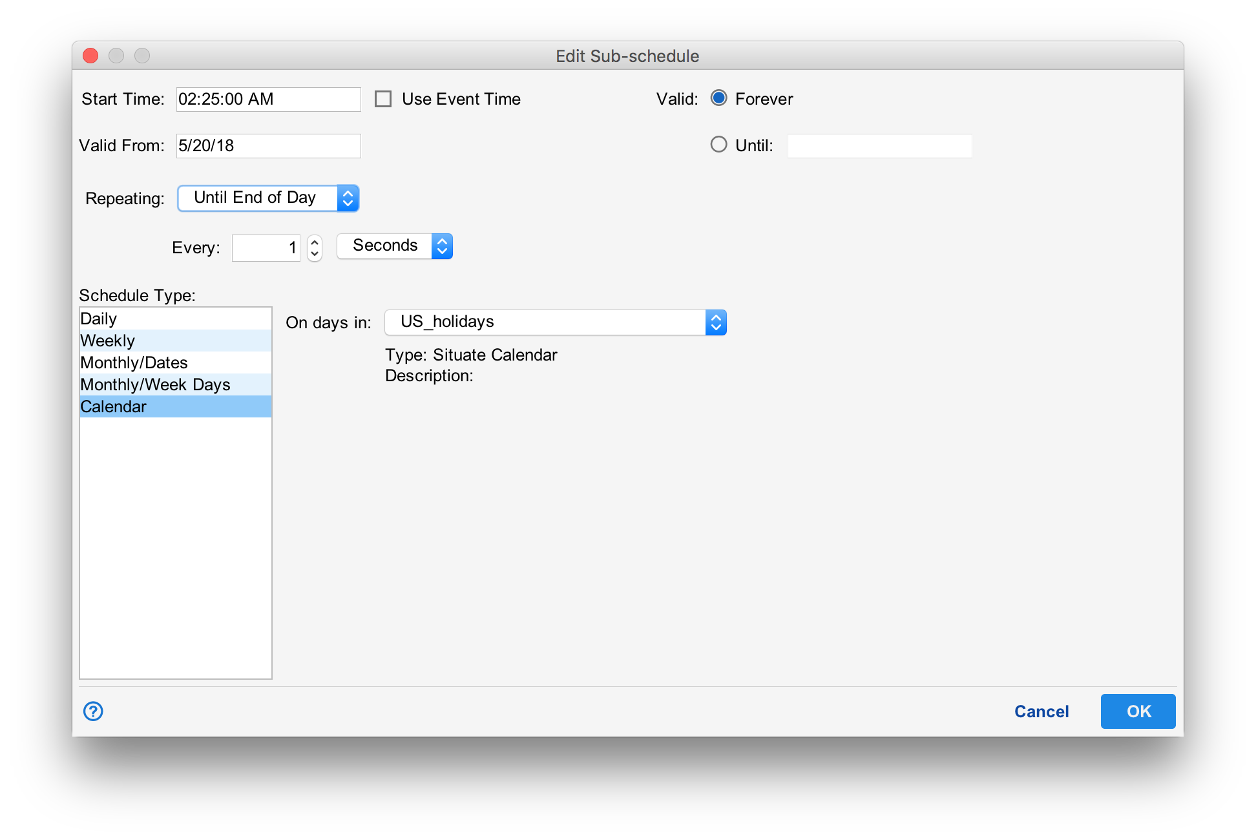Open the Seconds unit dropdown
Screen dimensions: 1256x840
pos(395,246)
